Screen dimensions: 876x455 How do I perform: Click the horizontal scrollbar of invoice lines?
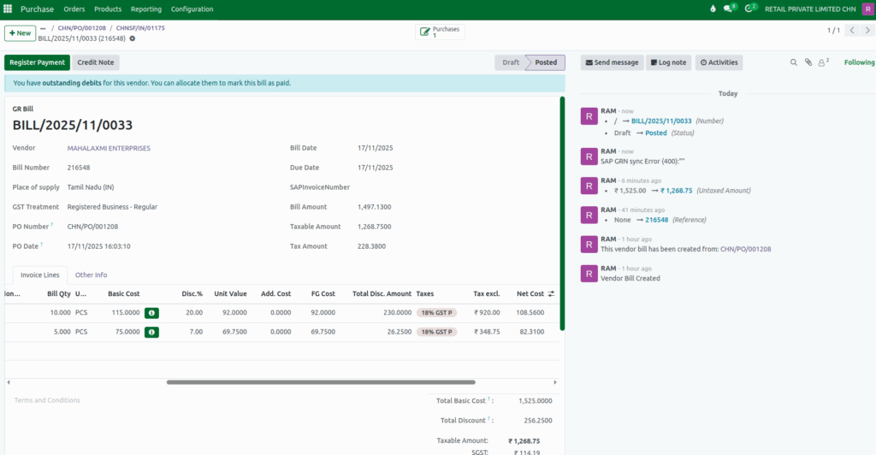[321, 382]
